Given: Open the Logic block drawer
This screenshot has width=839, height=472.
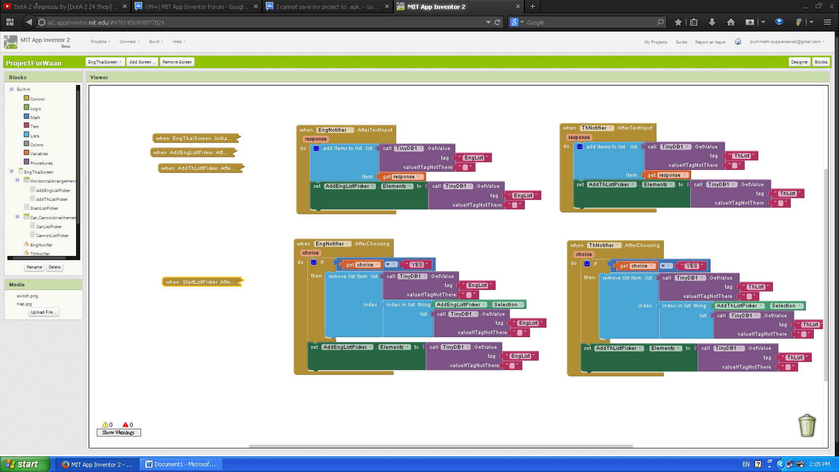Looking at the screenshot, I should point(35,108).
